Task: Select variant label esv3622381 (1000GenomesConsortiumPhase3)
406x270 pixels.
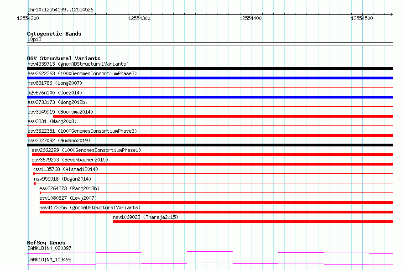Action: click(x=82, y=131)
